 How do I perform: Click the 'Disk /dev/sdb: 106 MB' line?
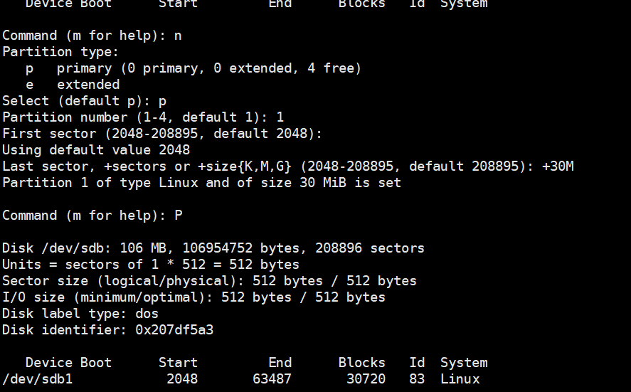213,248
